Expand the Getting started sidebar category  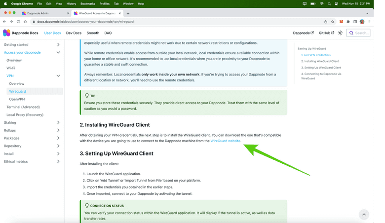coord(58,44)
